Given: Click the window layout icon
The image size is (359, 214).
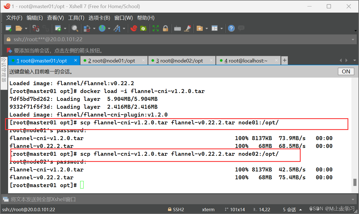Looking at the screenshot, I should (215, 28).
